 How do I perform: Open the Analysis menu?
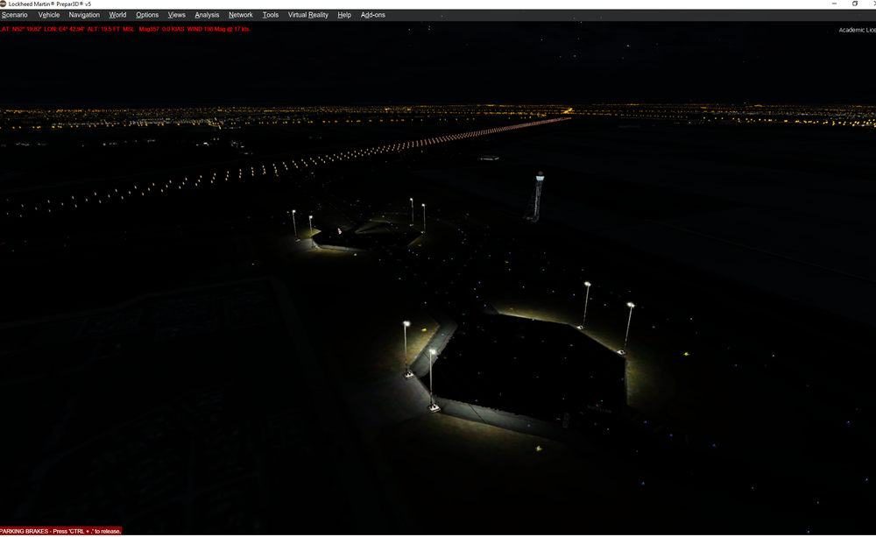point(207,15)
